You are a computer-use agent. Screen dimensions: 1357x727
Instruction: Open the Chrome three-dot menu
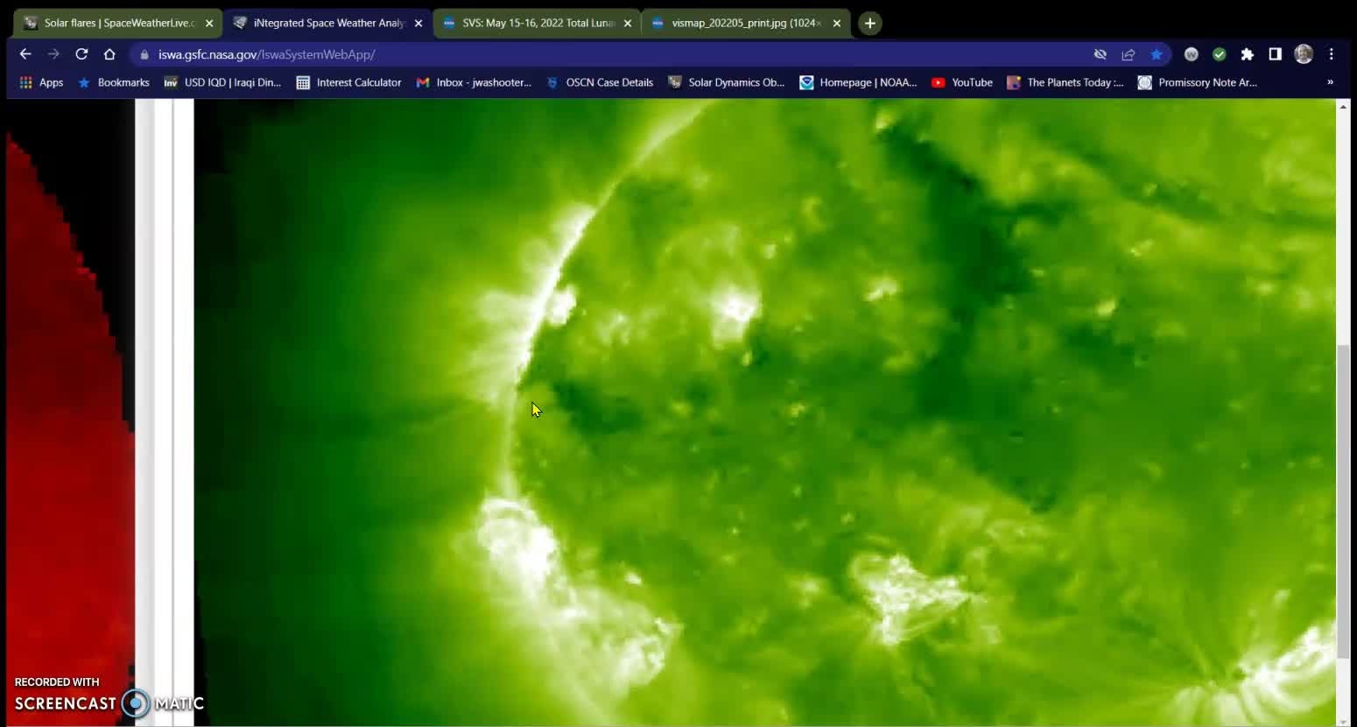(x=1332, y=54)
